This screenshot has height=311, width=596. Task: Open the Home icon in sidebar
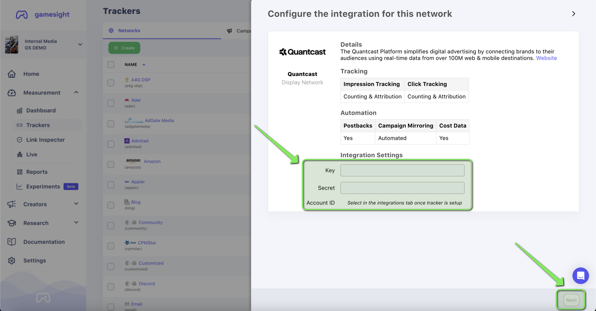[12, 74]
